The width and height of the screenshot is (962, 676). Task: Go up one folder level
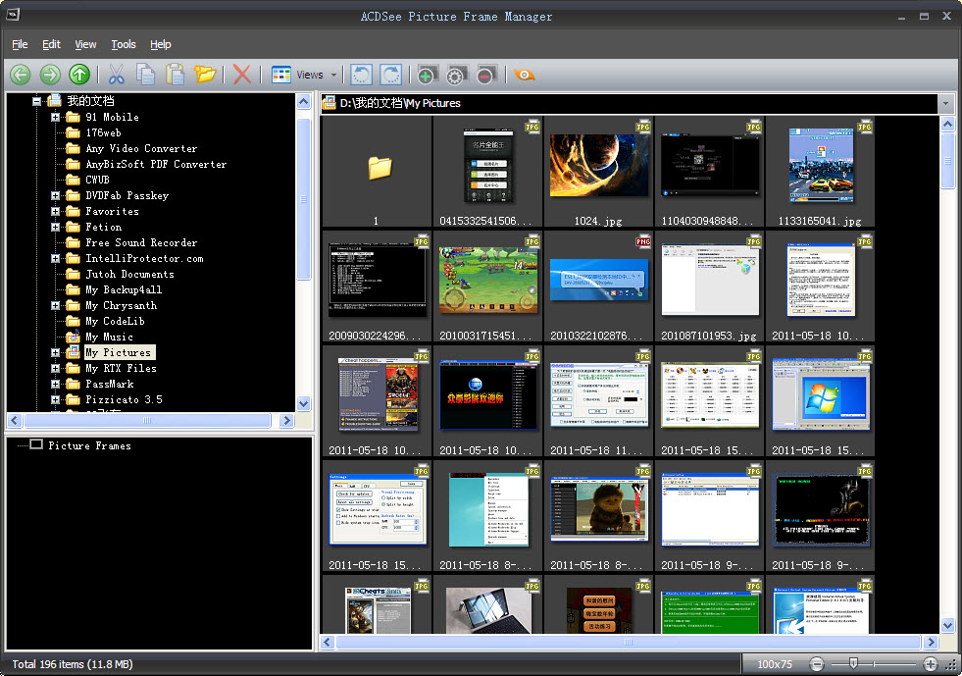click(x=79, y=75)
